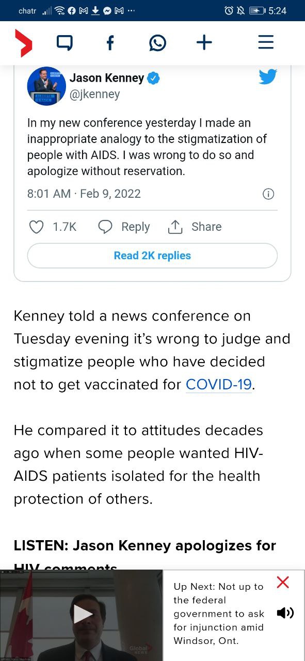Close the floating video player

[x=283, y=583]
